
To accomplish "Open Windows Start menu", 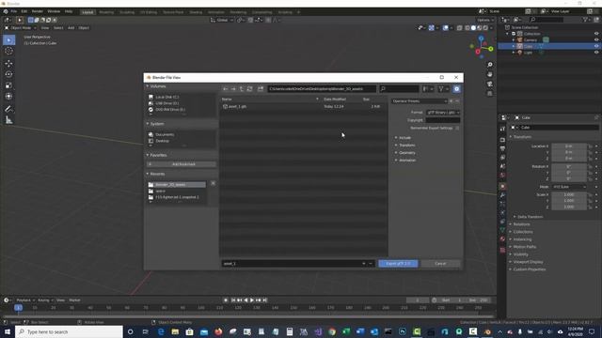I will pos(8,331).
